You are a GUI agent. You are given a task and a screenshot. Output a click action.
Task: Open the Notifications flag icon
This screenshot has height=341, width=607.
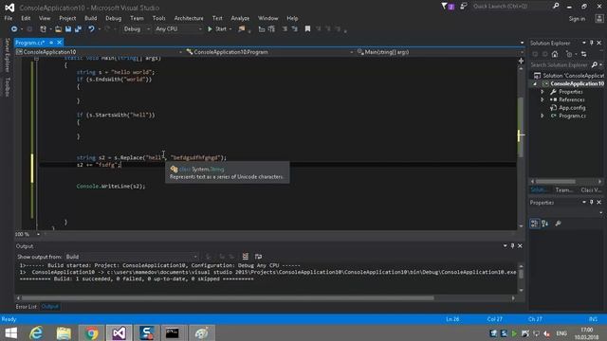coord(448,7)
